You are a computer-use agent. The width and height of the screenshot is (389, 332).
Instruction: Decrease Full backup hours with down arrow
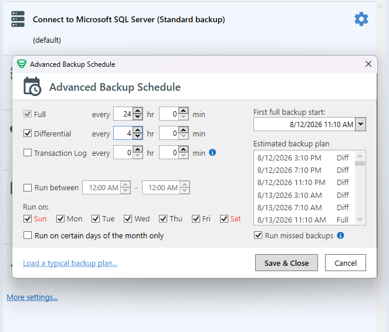click(x=138, y=117)
